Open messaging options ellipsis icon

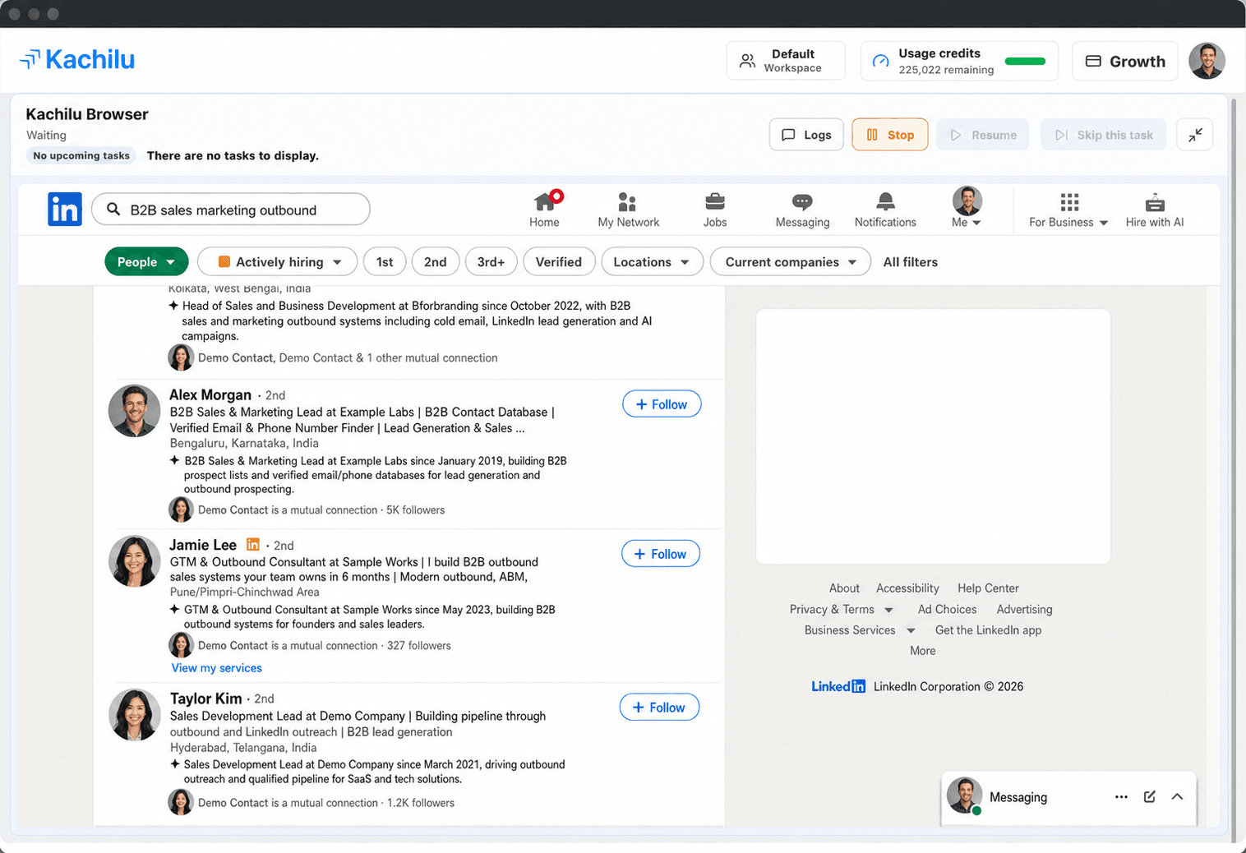click(x=1121, y=797)
